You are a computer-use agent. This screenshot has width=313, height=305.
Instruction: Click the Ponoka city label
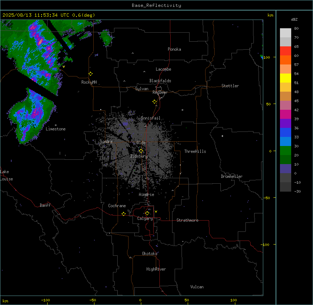tap(174, 49)
